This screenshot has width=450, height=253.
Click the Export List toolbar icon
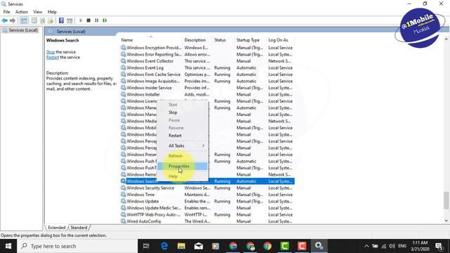click(x=51, y=20)
